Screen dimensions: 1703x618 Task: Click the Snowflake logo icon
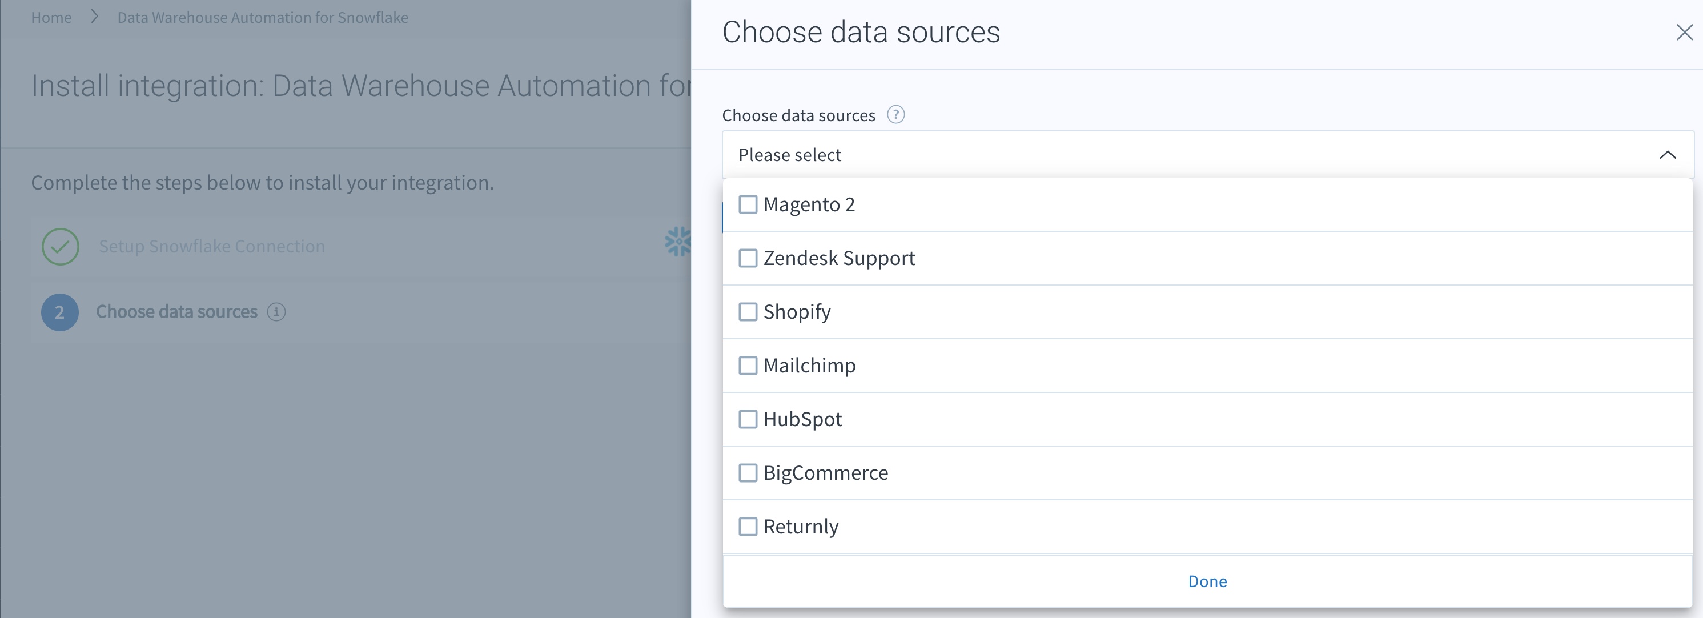point(678,242)
